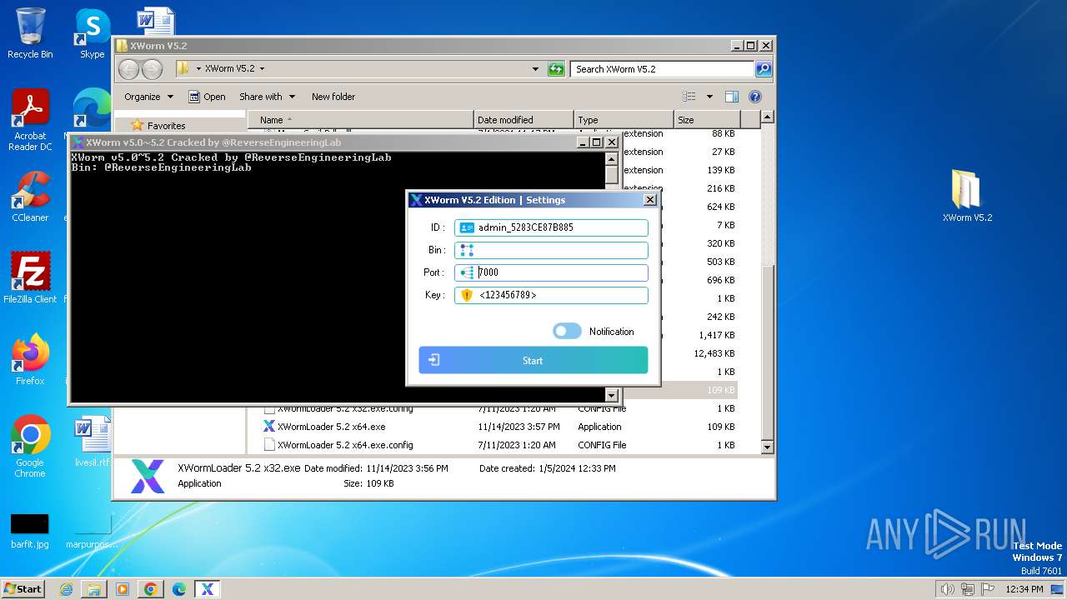Click the Bin input field
1067x600 pixels.
(x=551, y=250)
